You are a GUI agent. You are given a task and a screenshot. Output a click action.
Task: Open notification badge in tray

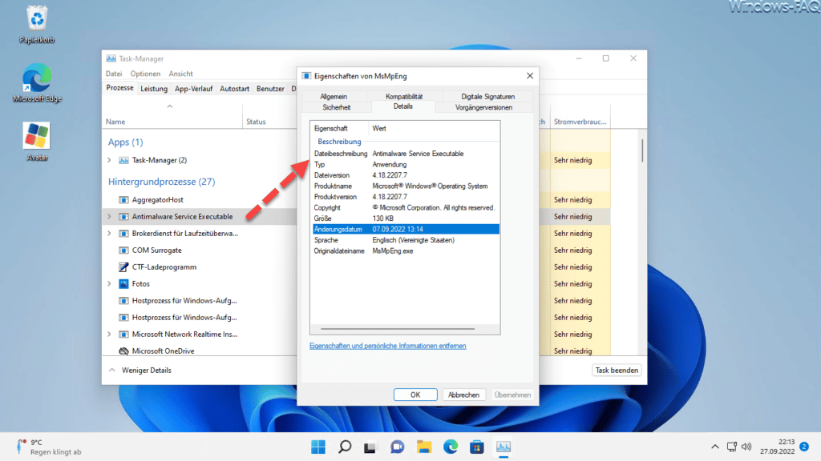[804, 447]
